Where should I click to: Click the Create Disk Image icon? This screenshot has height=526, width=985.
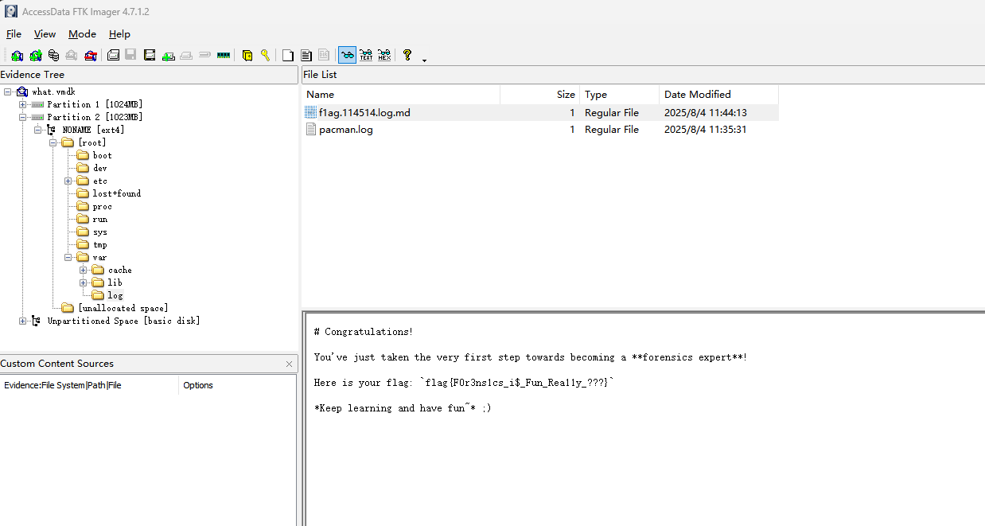(x=113, y=55)
